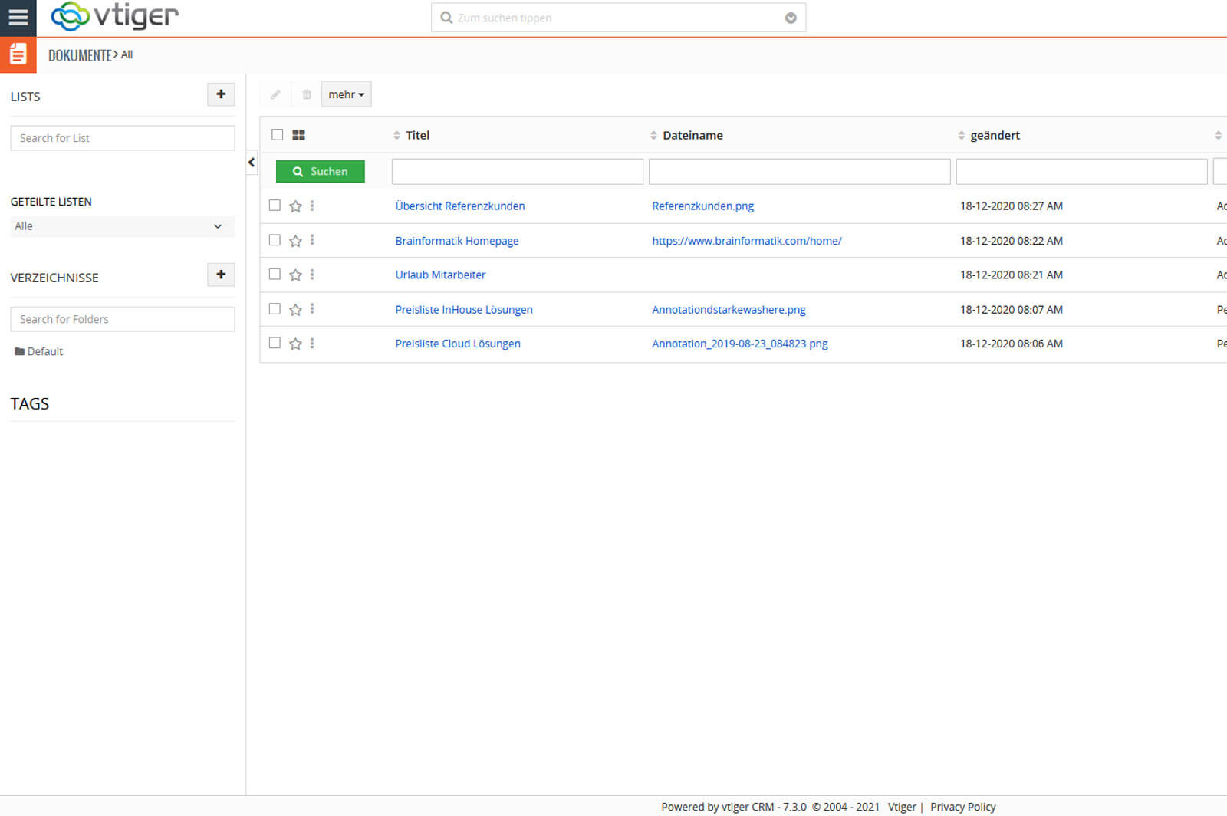The height and width of the screenshot is (816, 1227).
Task: Open the hamburger main menu
Action: [x=18, y=17]
